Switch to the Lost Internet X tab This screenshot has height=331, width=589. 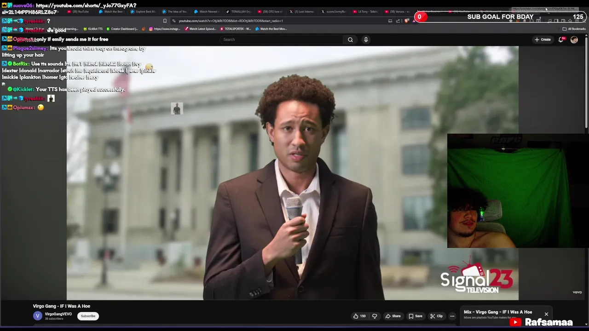(302, 11)
